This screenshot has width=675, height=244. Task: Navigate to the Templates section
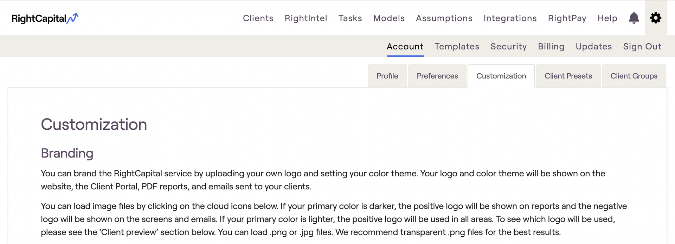coord(457,46)
